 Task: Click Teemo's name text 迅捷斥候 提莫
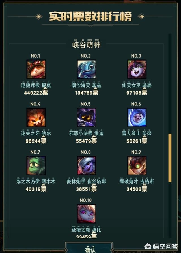click(x=36, y=85)
